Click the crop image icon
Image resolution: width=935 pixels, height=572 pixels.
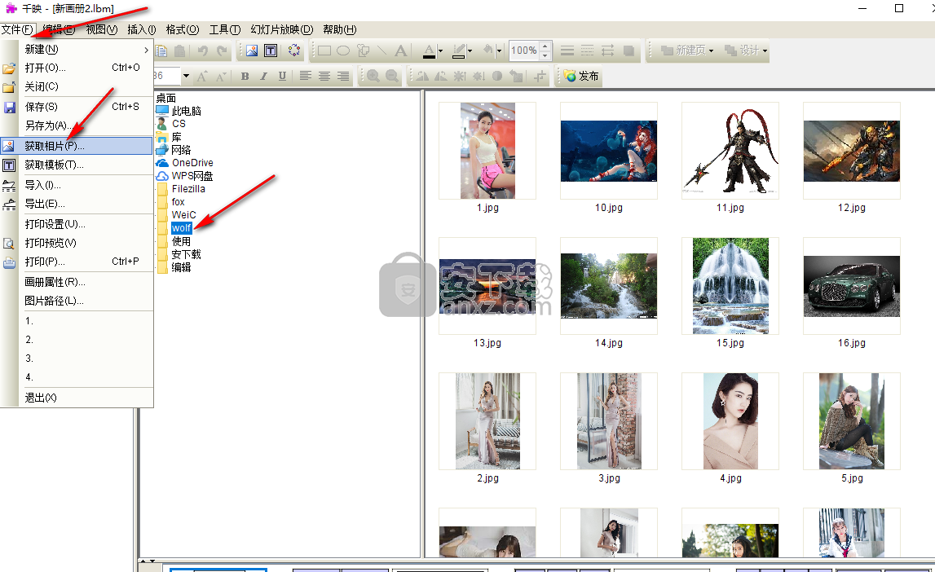tap(540, 77)
